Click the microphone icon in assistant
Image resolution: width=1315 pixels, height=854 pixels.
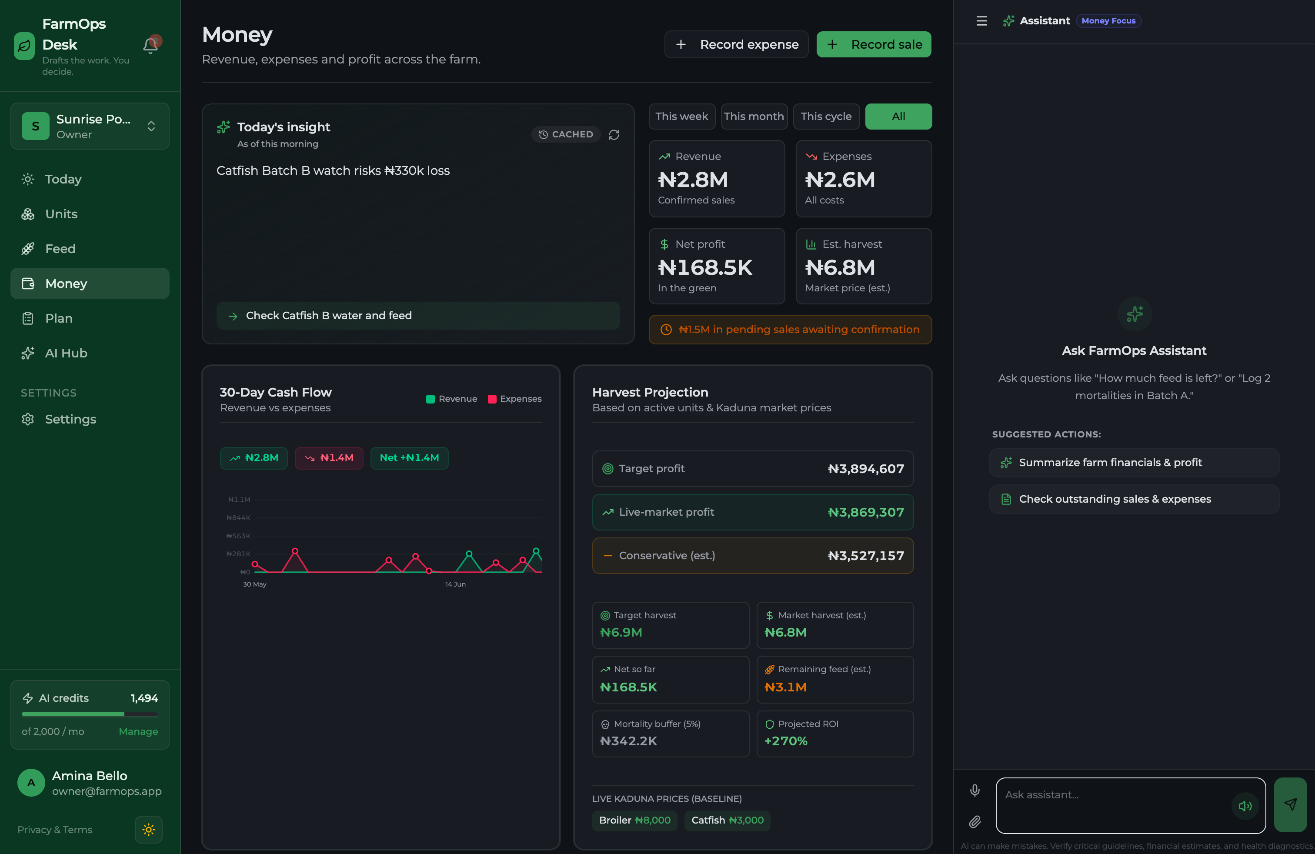(x=975, y=790)
